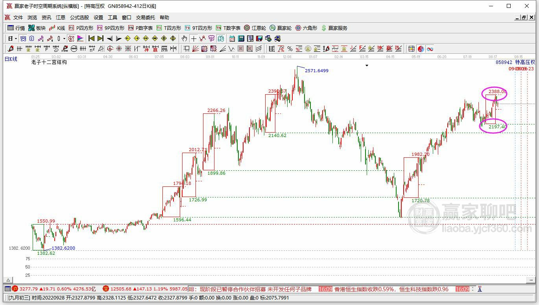Jump to the first bar with skip-back icon
539x305 pixels.
(x=90, y=38)
